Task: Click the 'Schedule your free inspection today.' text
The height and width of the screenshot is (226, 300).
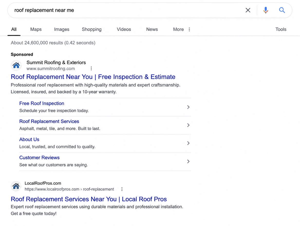Action: pyautogui.click(x=54, y=111)
